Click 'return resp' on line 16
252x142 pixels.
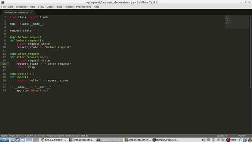pyautogui.click(x=26, y=67)
